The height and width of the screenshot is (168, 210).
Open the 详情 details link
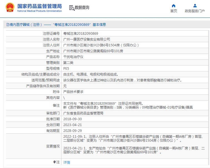[66, 162]
